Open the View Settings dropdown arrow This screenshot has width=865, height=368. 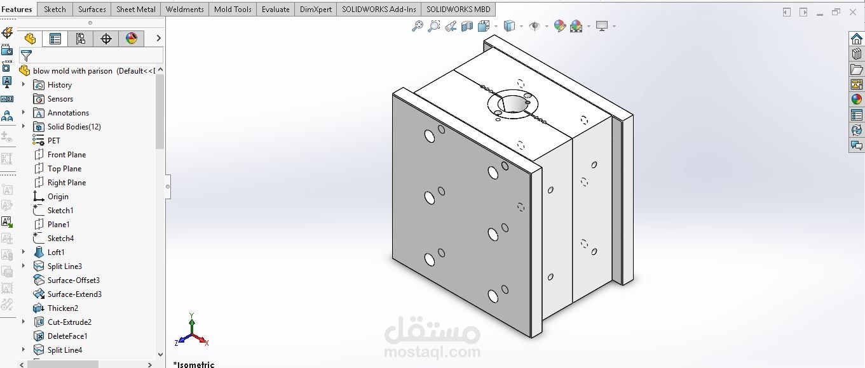point(614,26)
